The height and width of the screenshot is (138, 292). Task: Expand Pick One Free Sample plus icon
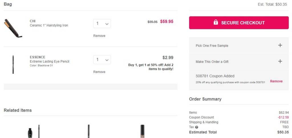[x=280, y=45]
